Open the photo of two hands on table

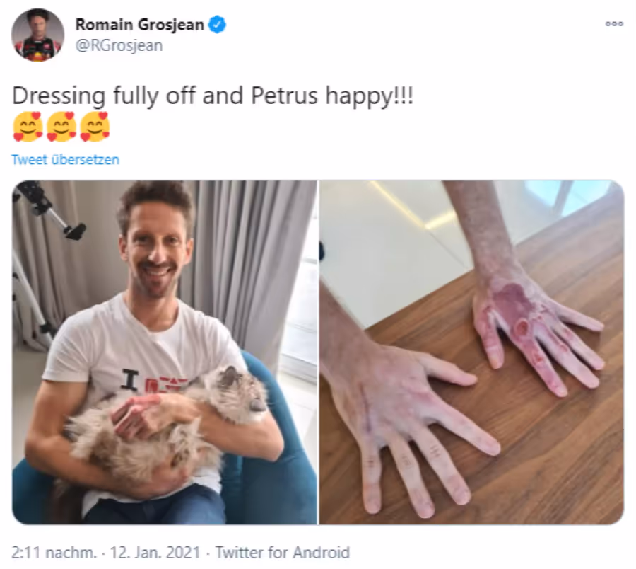(x=472, y=352)
